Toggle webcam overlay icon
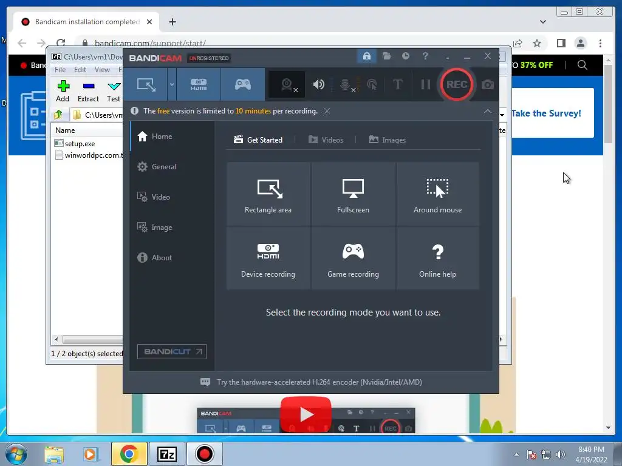The image size is (622, 466). (287, 84)
